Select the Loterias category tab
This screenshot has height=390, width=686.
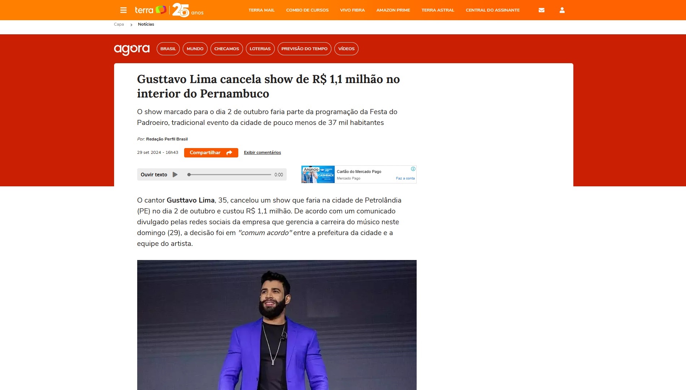point(260,49)
